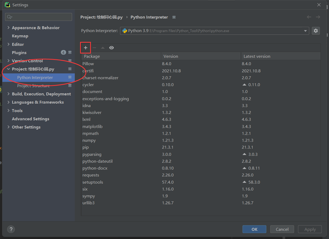
Task: Select the numpy package row
Action: pos(201,140)
